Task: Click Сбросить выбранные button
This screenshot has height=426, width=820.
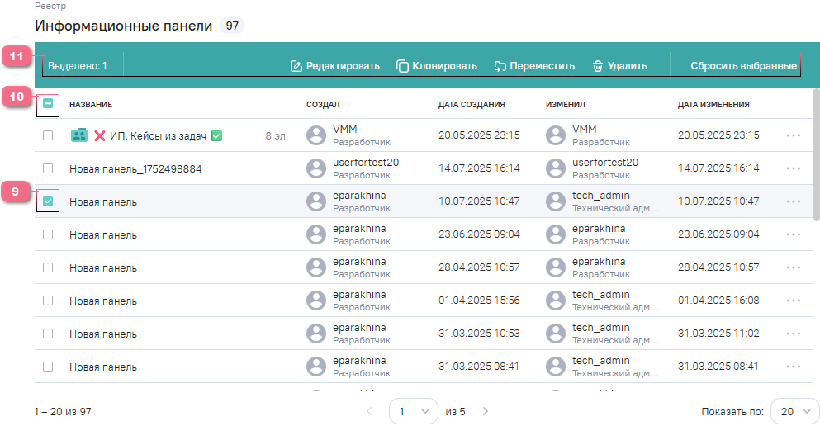Action: (743, 66)
